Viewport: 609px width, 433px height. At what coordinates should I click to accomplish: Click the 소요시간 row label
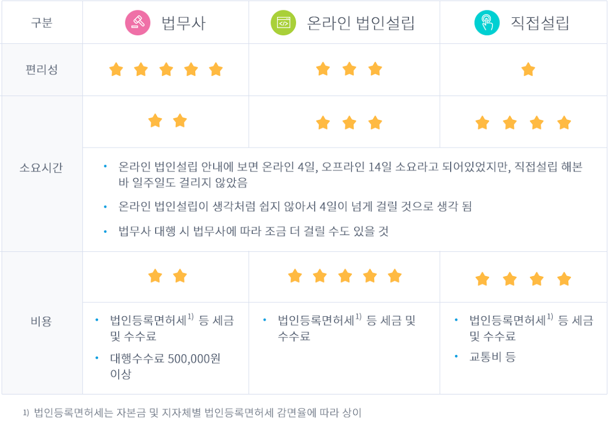[41, 168]
